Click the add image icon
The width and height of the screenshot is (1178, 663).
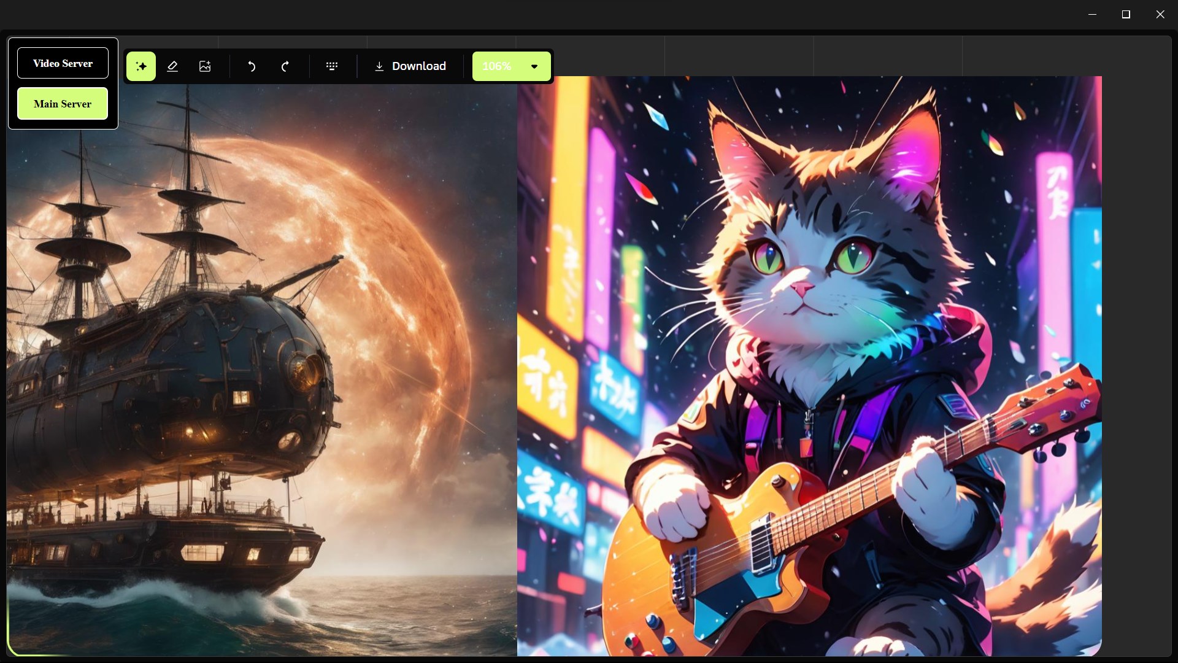point(205,66)
